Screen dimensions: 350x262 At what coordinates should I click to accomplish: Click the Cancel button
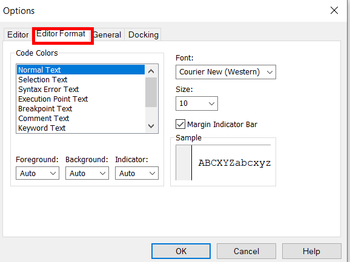(246, 251)
